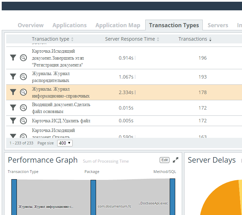Open the Application Map tab

click(118, 25)
